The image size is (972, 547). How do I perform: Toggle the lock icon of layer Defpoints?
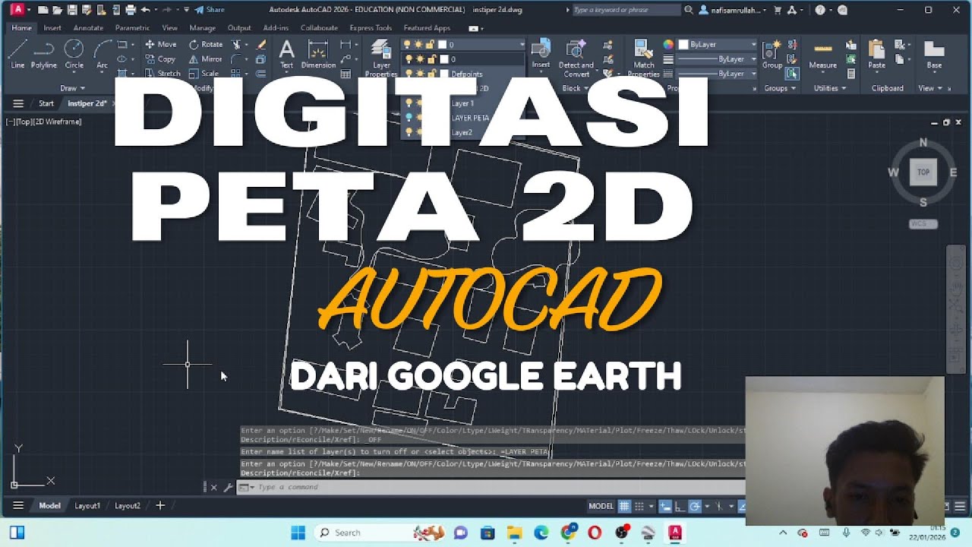(431, 74)
